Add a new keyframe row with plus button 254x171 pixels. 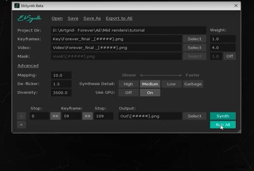(21, 124)
